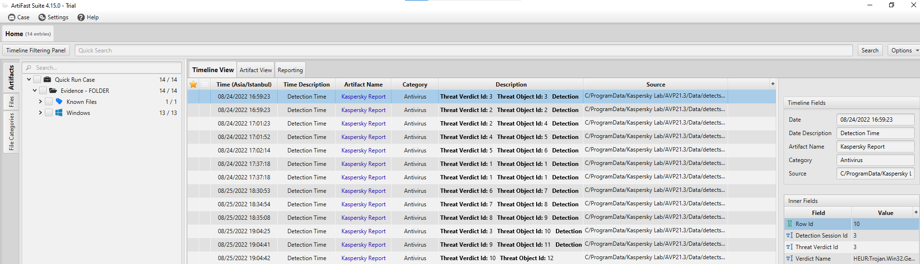Click the Help question mark icon
Image resolution: width=920 pixels, height=264 pixels.
81,17
